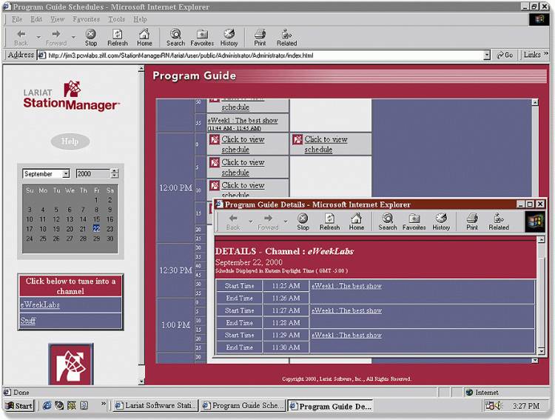Click Print in Program Guide Schedules toolbar
This screenshot has height=420, width=555.
point(260,38)
